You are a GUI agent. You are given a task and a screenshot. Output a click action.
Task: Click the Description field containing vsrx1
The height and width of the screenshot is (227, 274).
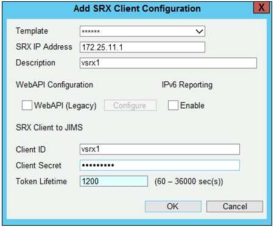point(168,63)
